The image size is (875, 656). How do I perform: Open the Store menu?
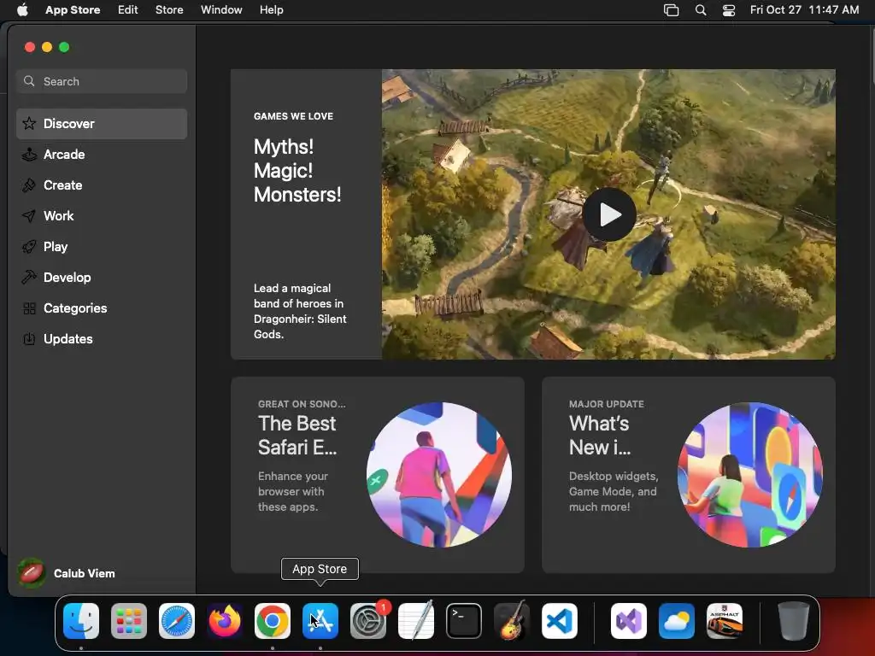pos(169,9)
